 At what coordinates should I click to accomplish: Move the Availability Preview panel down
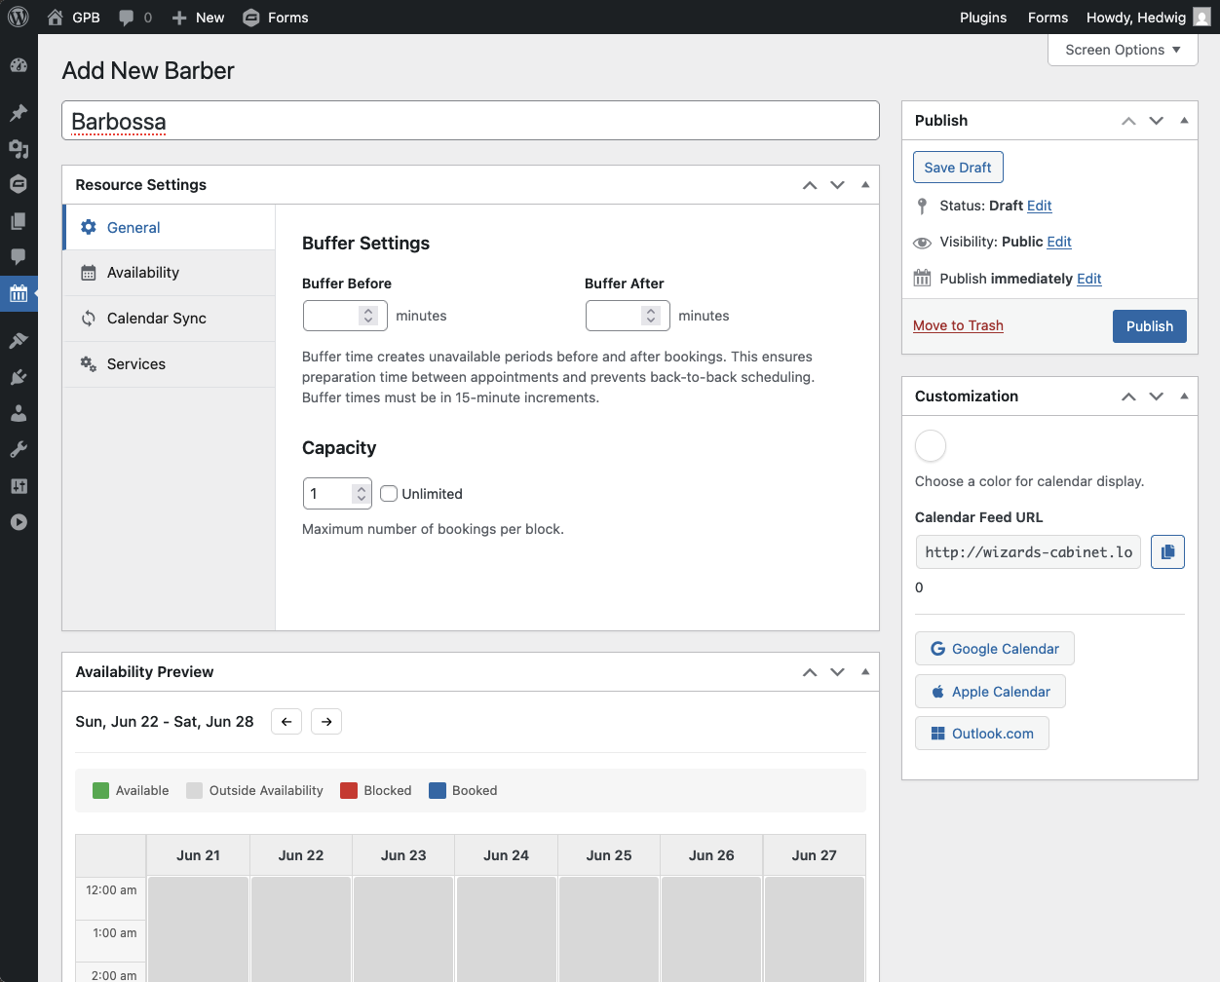point(837,672)
